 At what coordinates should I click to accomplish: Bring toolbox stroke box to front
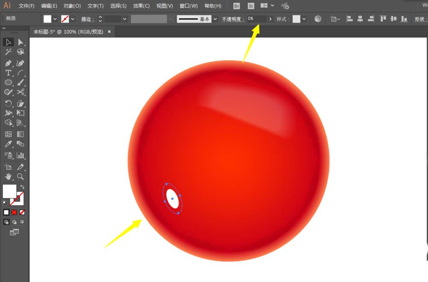point(20,201)
